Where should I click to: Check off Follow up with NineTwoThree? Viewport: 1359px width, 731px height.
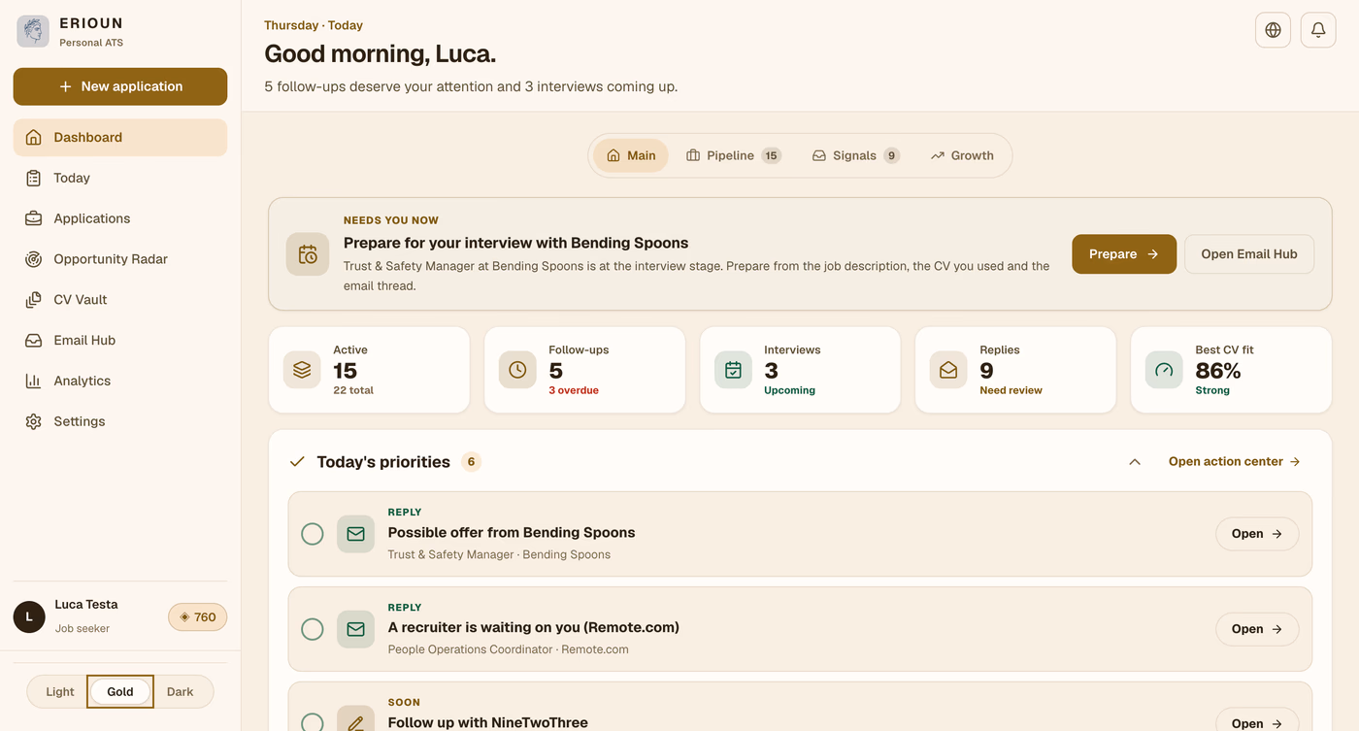[x=312, y=723]
